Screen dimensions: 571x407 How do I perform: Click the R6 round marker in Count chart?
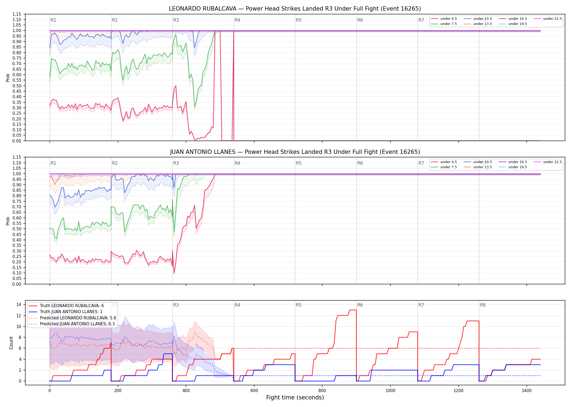(360, 305)
